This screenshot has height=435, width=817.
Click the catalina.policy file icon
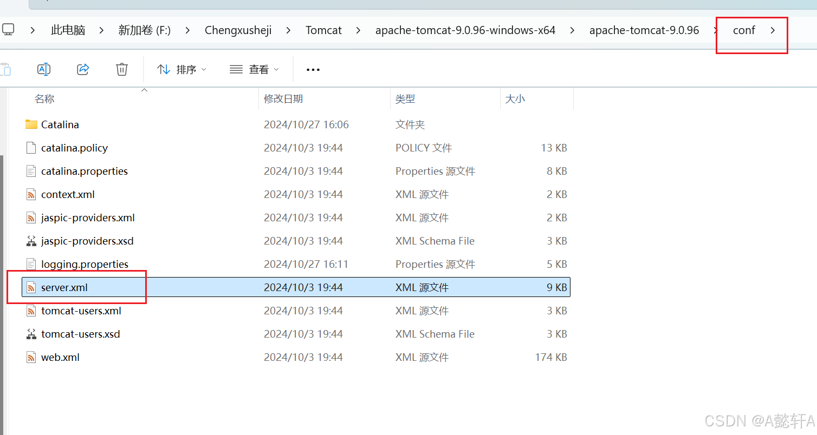[x=31, y=148]
